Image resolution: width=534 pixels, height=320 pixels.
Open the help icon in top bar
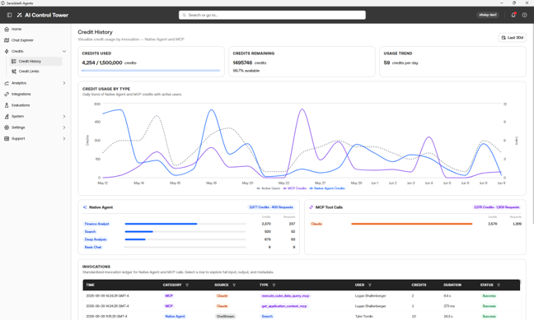tap(524, 15)
